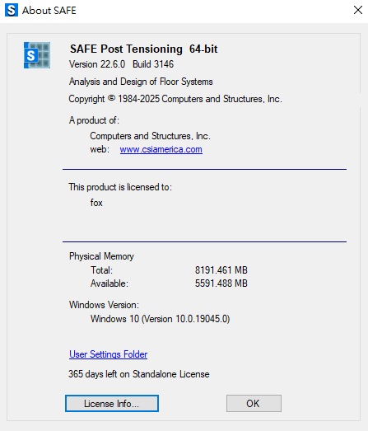Click the SAFE title bar app icon

click(12, 10)
